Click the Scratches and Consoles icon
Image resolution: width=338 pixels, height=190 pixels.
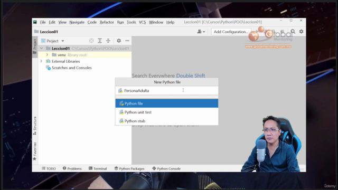[48, 68]
